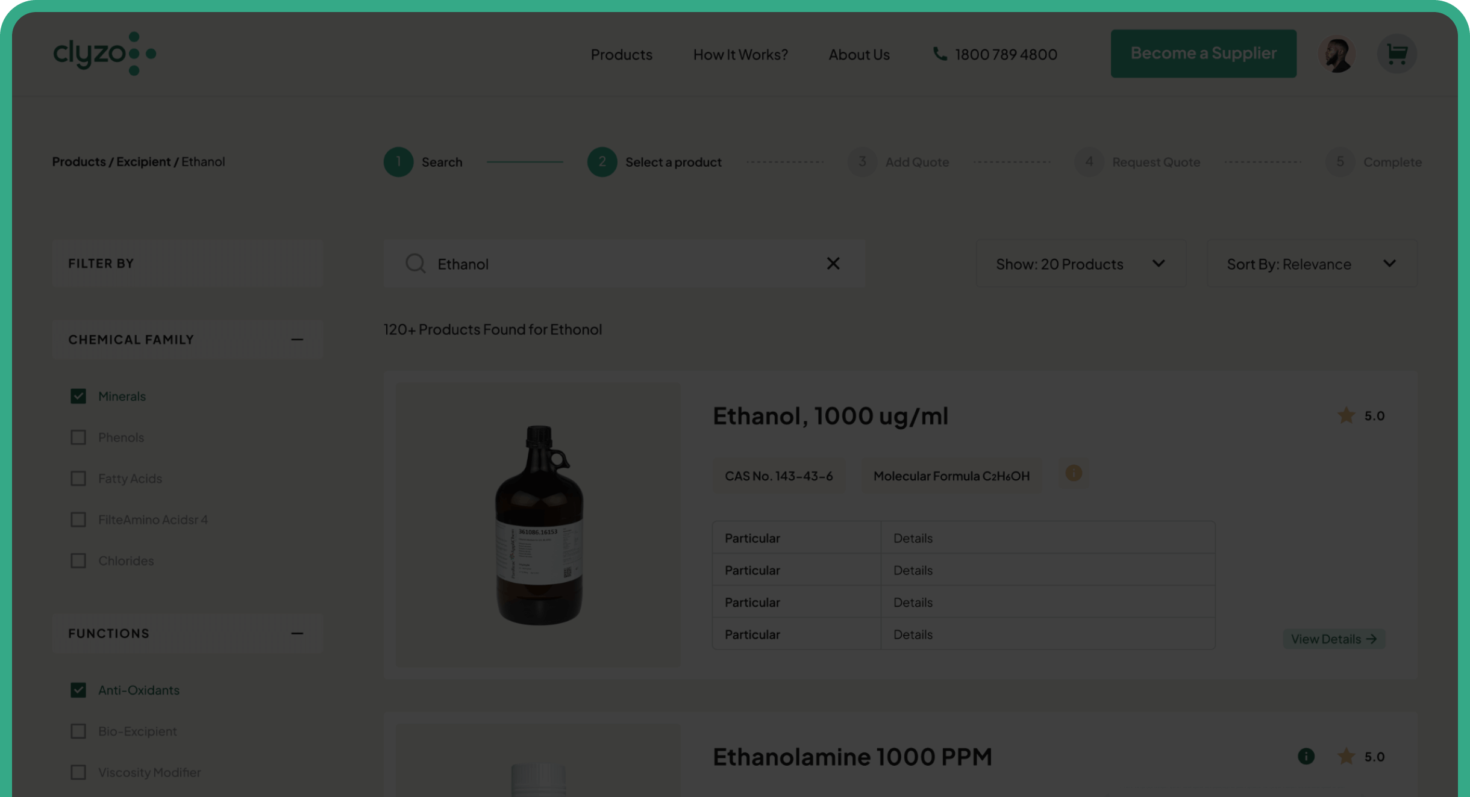Uncheck the Minerals filter
This screenshot has height=797, width=1470.
tap(78, 396)
